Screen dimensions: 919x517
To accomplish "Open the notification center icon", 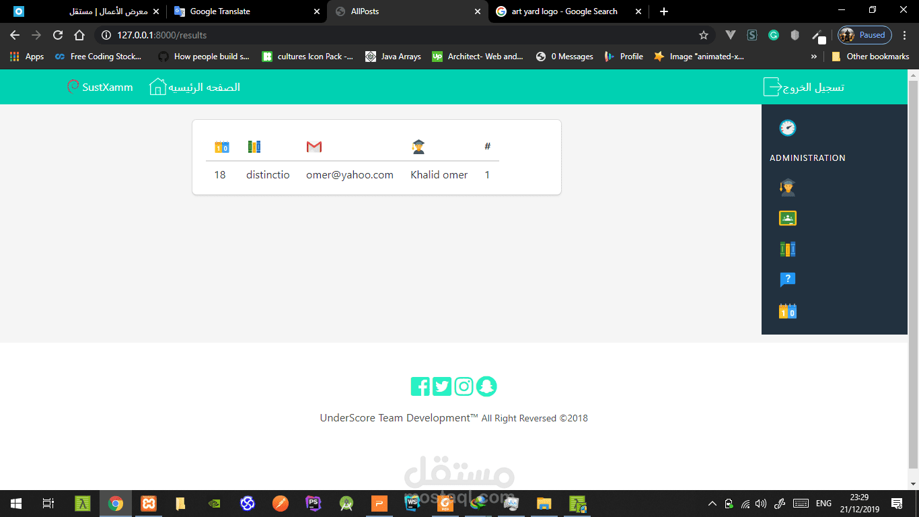I will (x=897, y=504).
